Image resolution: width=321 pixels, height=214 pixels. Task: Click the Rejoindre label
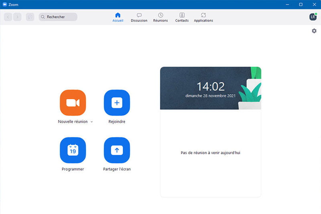117,122
